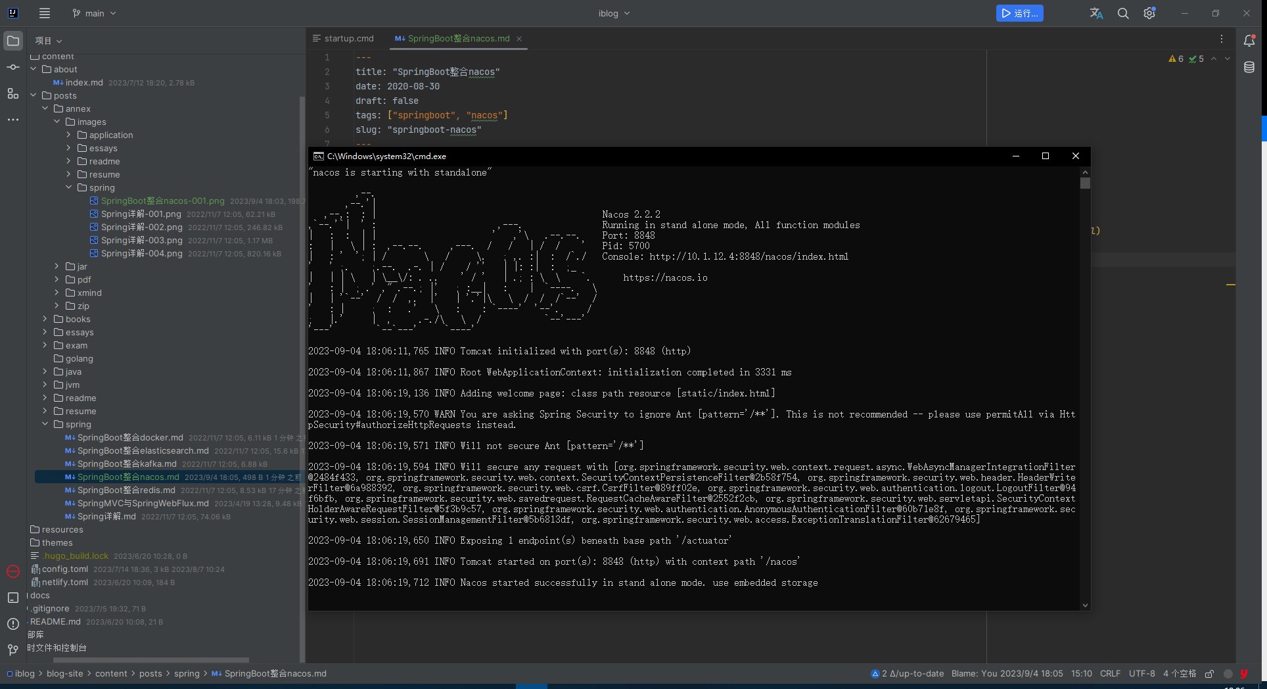Select config.toml file in tree
Image resolution: width=1267 pixels, height=689 pixels.
click(64, 569)
